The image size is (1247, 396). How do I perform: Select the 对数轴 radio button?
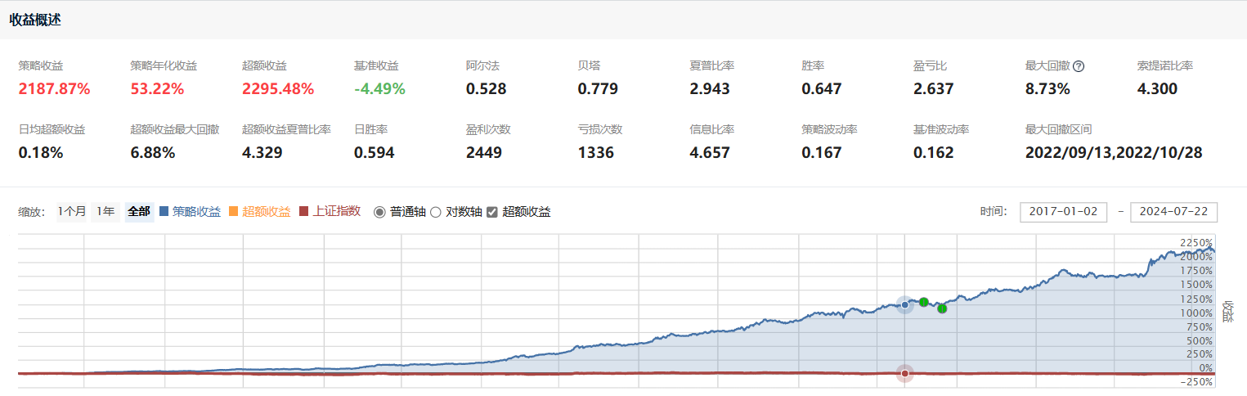pos(435,212)
